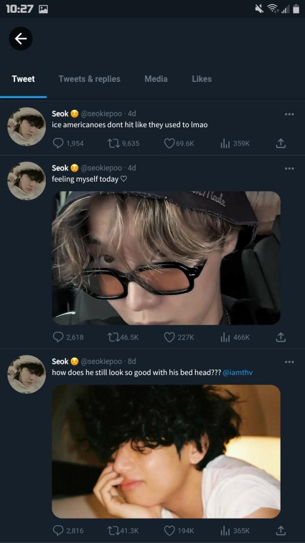Open the @iamthv mention link
The height and width of the screenshot is (543, 305).
(x=237, y=373)
